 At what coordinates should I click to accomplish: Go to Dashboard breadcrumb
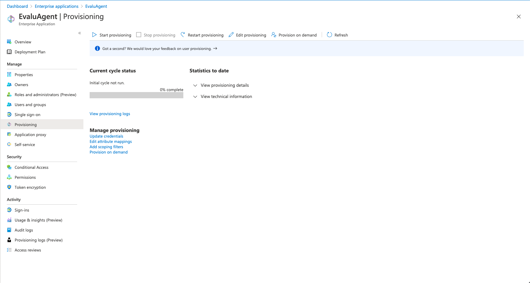tap(17, 6)
